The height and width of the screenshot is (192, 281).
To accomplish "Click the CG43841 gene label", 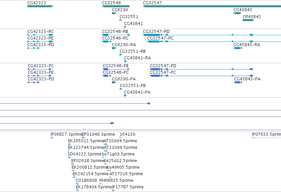I will (x=133, y=24).
